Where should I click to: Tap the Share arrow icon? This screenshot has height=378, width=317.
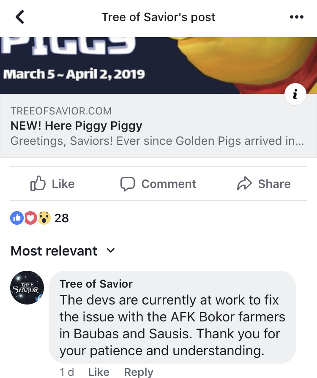click(244, 184)
